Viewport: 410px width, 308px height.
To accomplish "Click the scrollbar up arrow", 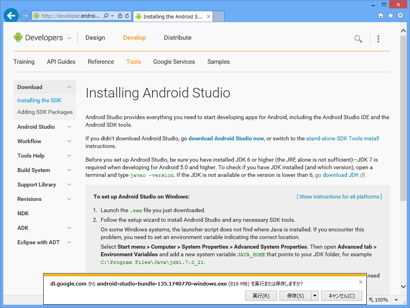I will [x=403, y=30].
